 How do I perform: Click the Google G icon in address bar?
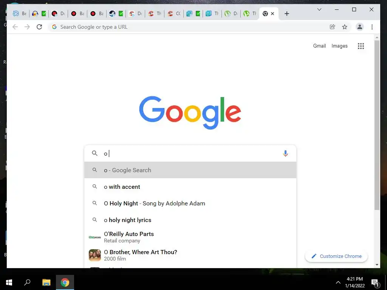click(x=54, y=27)
